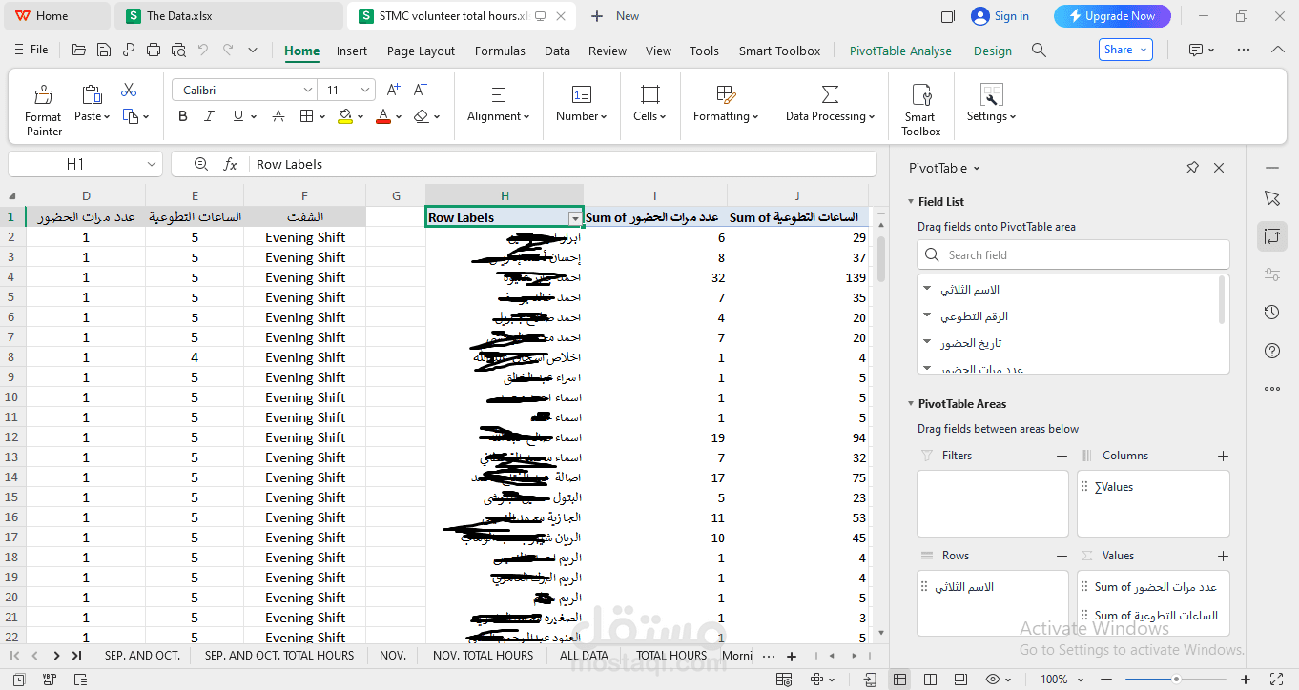Click the insert function fx icon
This screenshot has height=690, width=1299.
(230, 165)
